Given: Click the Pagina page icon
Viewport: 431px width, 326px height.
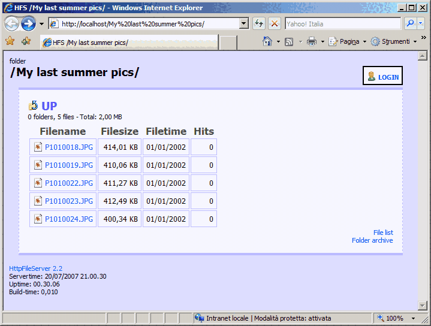Looking at the screenshot, I should (333, 41).
